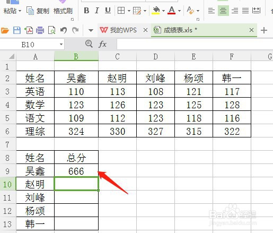Select cell with value 315
The image size is (273, 233).
194,131
